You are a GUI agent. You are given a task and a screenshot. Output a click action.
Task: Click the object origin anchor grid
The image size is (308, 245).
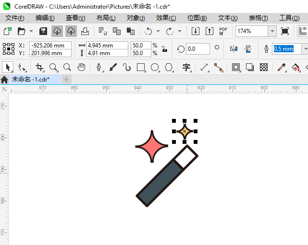9,49
